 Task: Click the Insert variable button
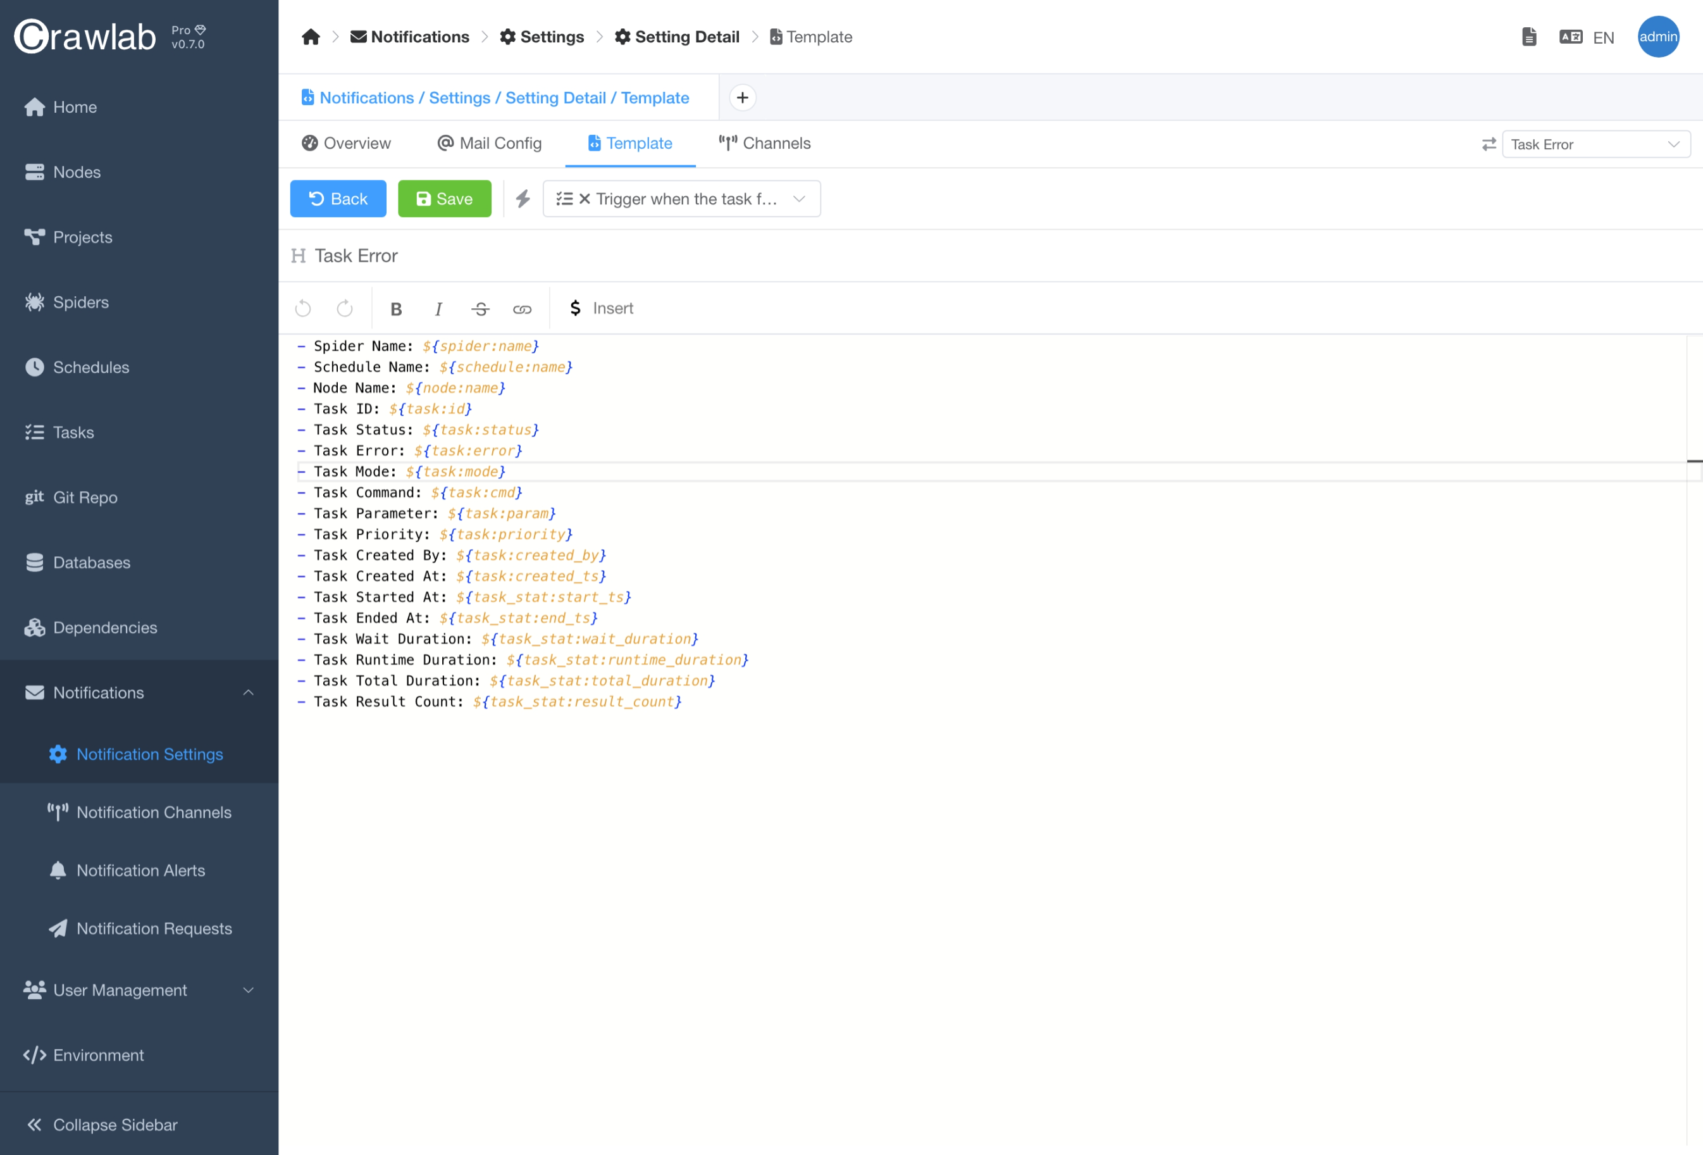tap(602, 309)
